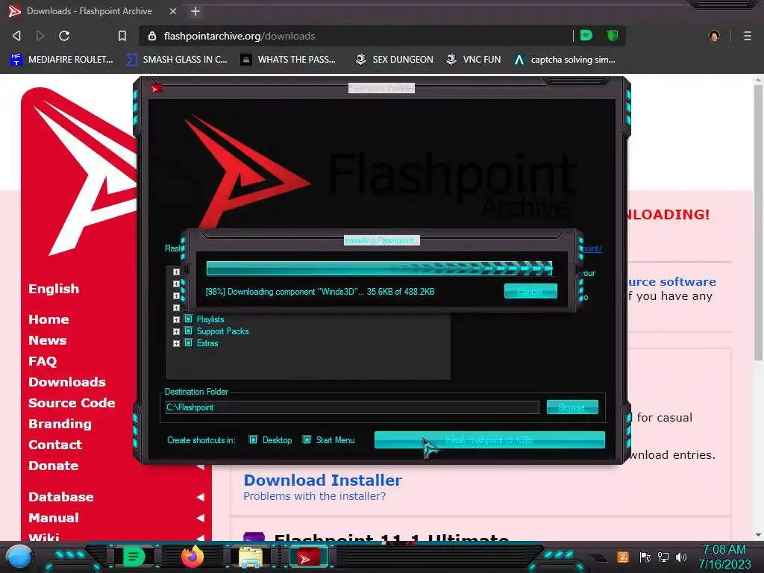Cancel the Flashpoint installation
The image size is (764, 573).
pos(530,292)
